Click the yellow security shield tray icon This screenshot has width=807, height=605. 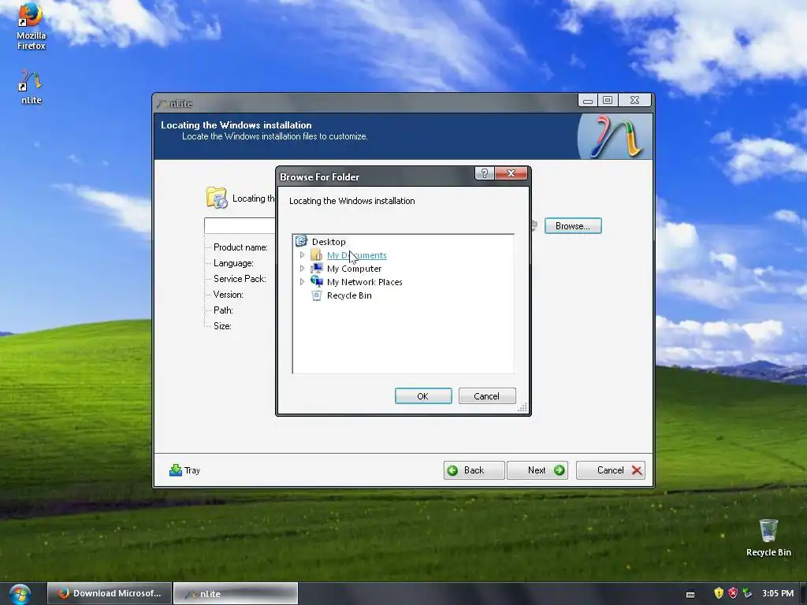click(719, 593)
